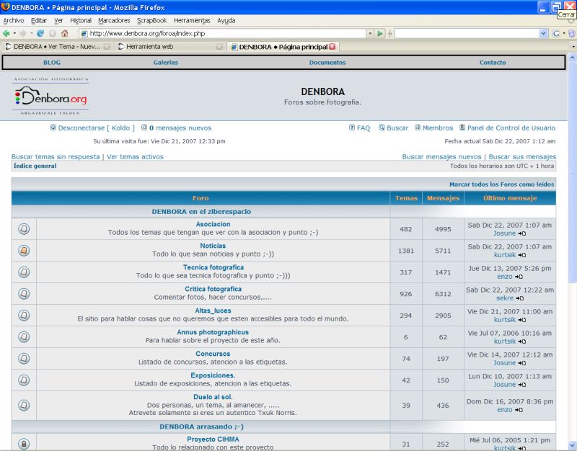Click 'Marcar todos los Foros como leídos'
577x451 pixels.
pos(501,184)
